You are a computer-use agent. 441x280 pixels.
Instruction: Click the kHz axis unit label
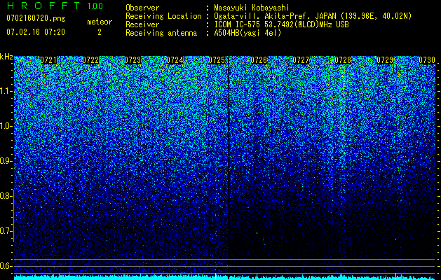tap(6, 57)
